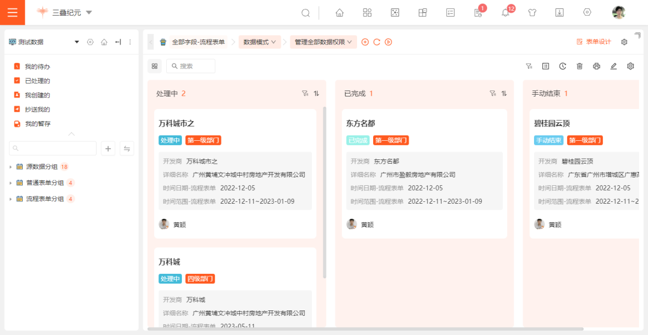Open the list detail icon in the data toolbar
The image size is (648, 335).
coord(545,66)
